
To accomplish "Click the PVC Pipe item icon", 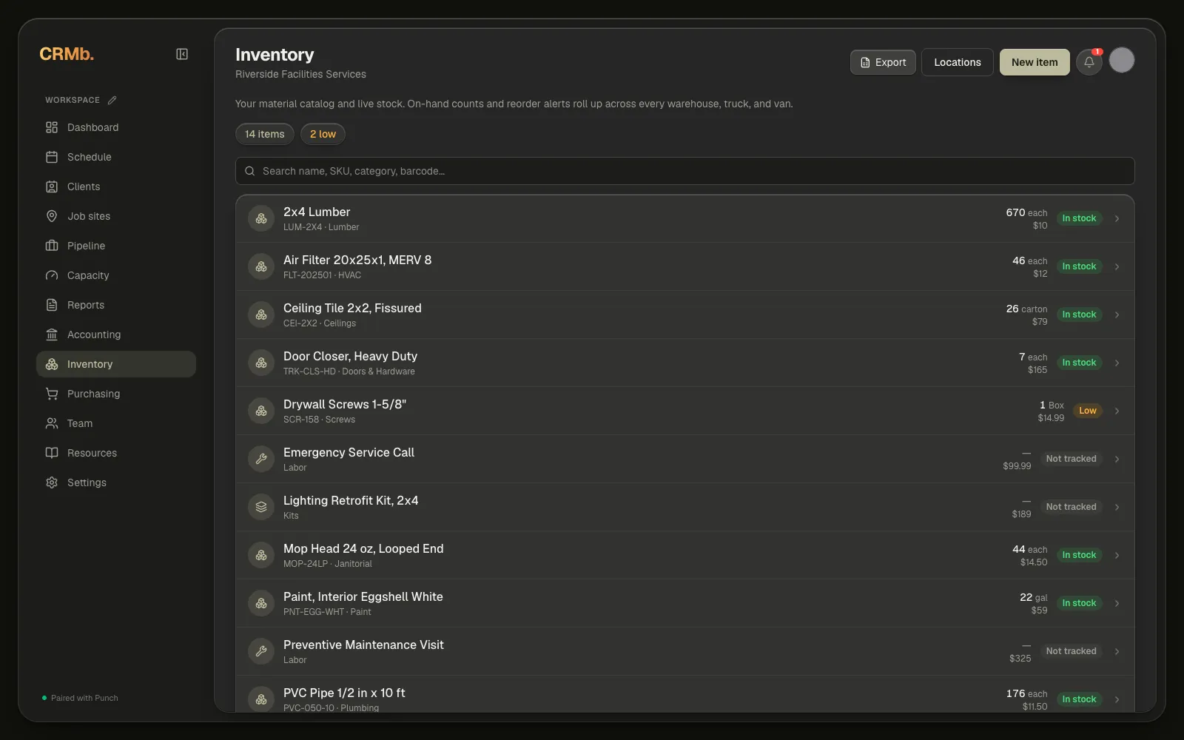I will coord(261,699).
